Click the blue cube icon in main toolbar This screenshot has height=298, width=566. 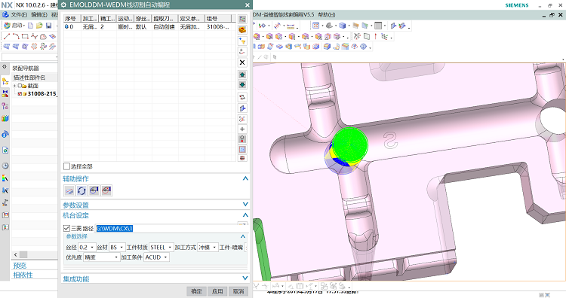coord(342,26)
